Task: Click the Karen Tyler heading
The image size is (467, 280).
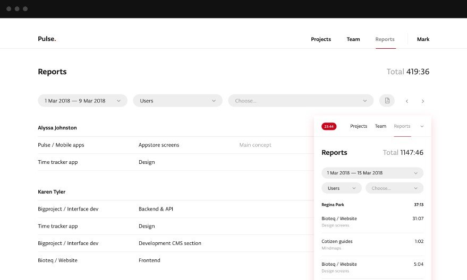Action: tap(52, 192)
